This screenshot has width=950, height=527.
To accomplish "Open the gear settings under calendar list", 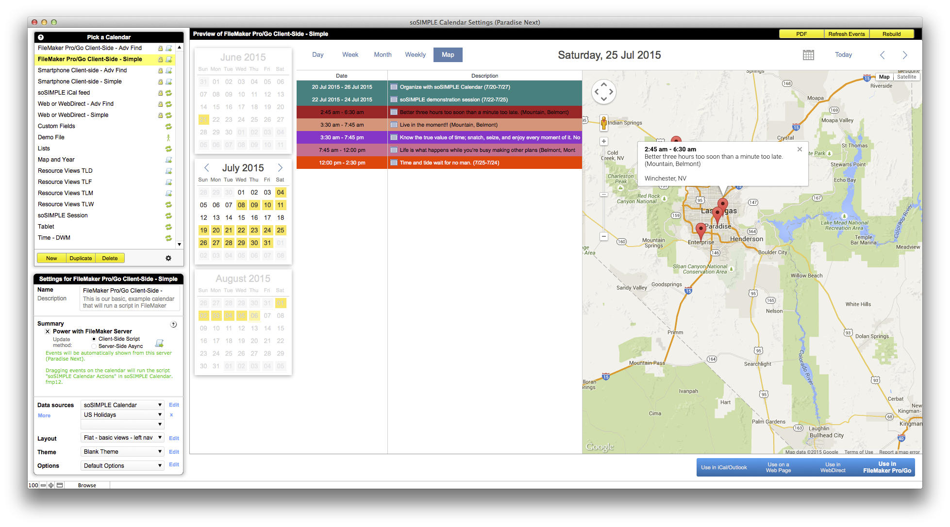I will coord(168,258).
